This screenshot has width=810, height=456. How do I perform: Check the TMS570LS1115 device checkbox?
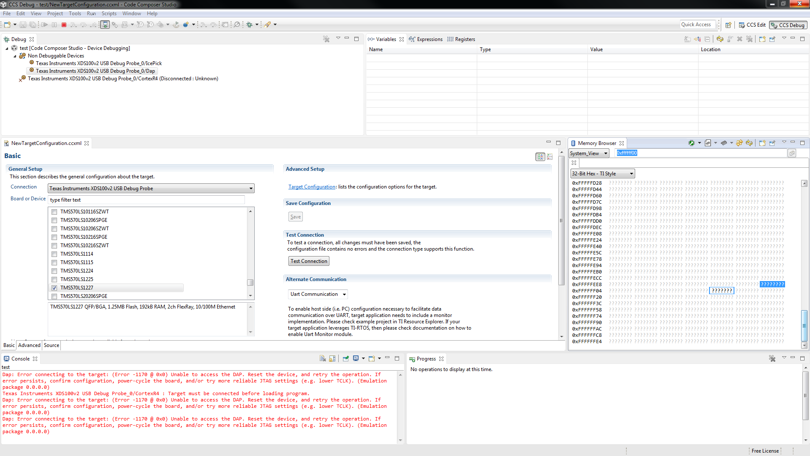pyautogui.click(x=54, y=262)
